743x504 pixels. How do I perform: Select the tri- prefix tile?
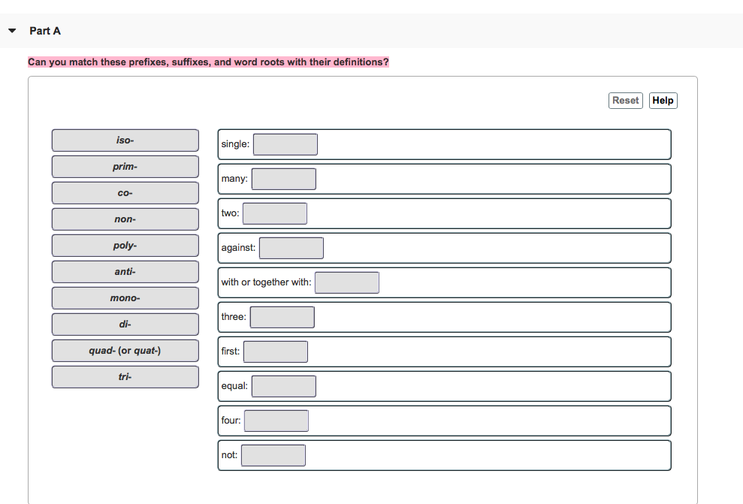pyautogui.click(x=125, y=376)
